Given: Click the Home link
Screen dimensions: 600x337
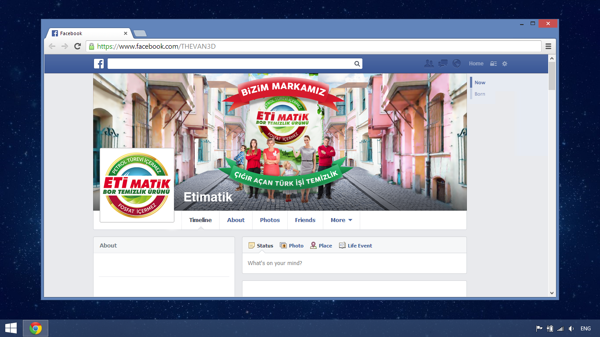Looking at the screenshot, I should (x=476, y=64).
